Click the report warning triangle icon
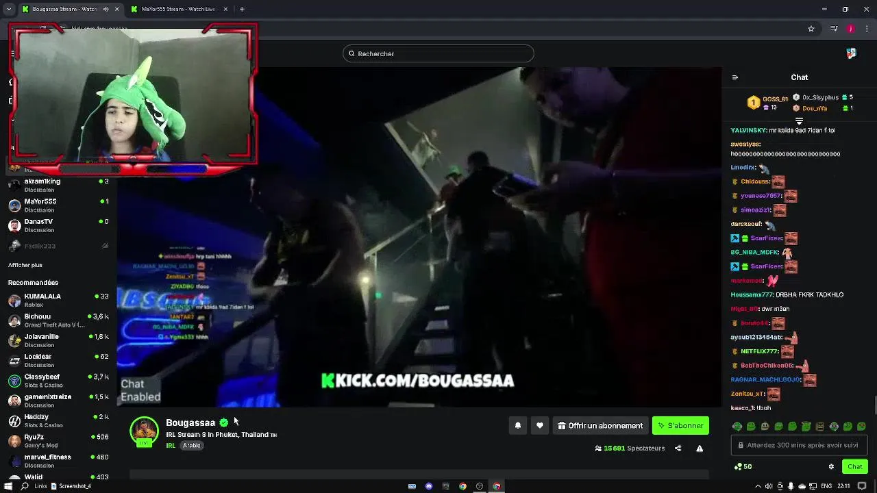 [x=700, y=448]
